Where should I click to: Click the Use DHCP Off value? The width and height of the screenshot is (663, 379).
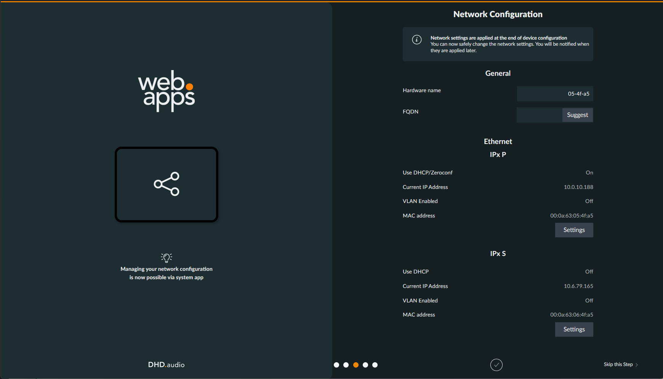click(x=589, y=272)
